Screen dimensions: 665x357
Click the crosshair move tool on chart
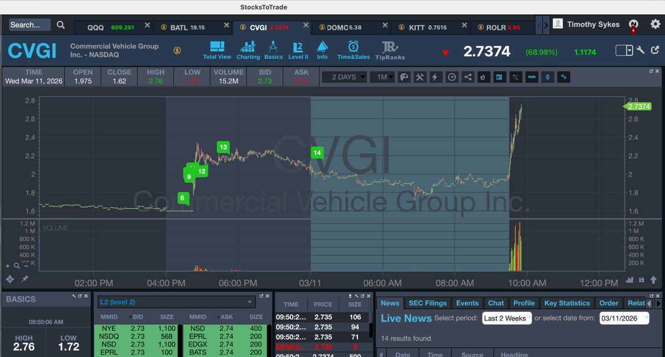tap(10, 279)
